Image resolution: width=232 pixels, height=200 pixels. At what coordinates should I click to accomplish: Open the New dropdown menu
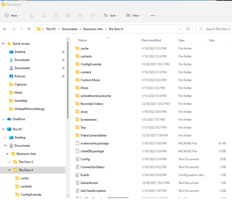(x=13, y=15)
